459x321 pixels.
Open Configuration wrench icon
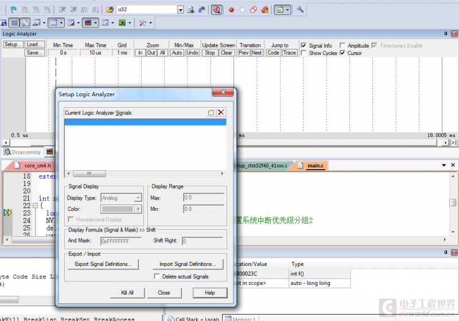[300, 10]
